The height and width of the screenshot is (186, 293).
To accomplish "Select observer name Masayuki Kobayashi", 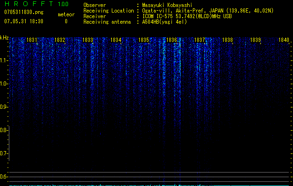I will click(167, 5).
